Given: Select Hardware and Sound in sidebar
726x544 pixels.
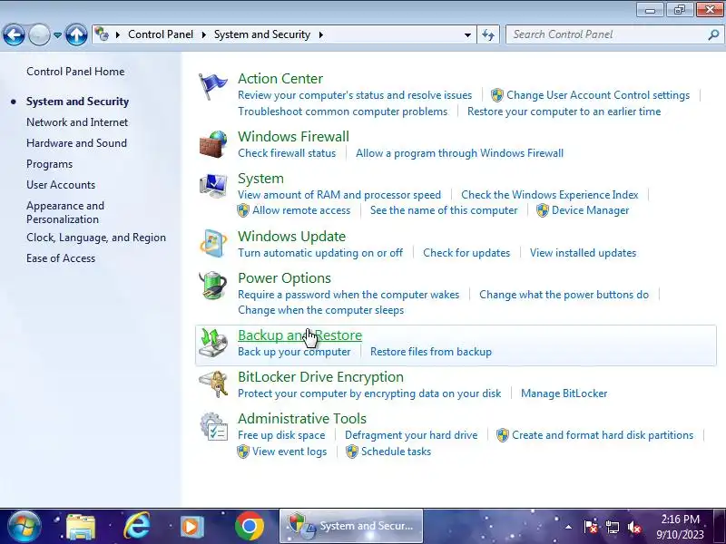Looking at the screenshot, I should pyautogui.click(x=76, y=143).
